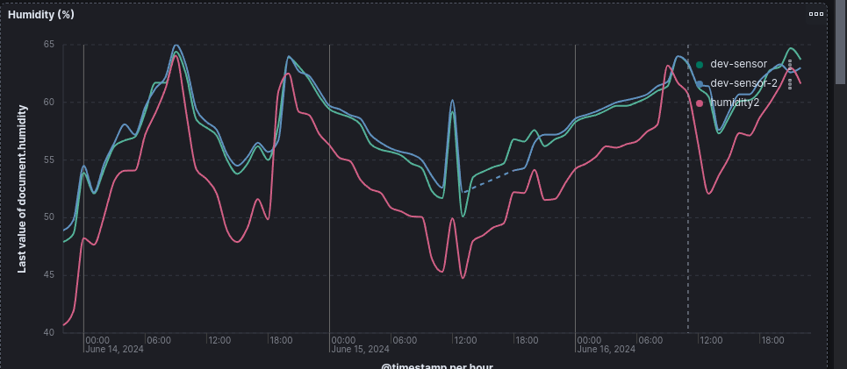Click the 00:00 tick above June 15
Viewport: 847px width, 369px height.
click(343, 340)
